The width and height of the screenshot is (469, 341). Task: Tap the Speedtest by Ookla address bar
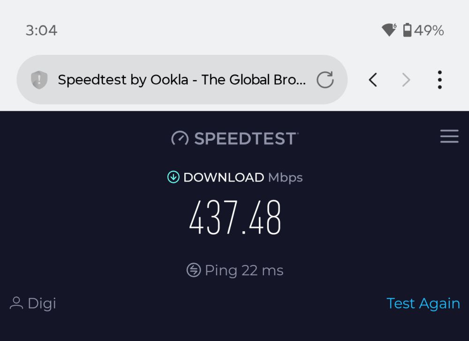pos(182,80)
